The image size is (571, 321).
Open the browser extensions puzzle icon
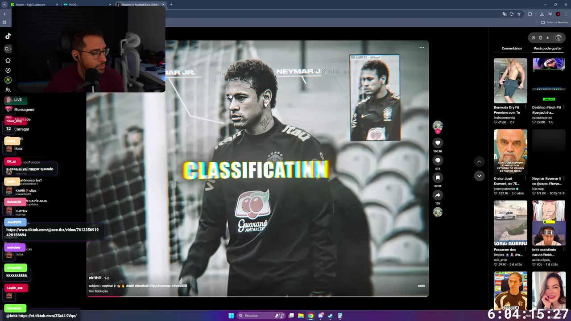point(530,14)
